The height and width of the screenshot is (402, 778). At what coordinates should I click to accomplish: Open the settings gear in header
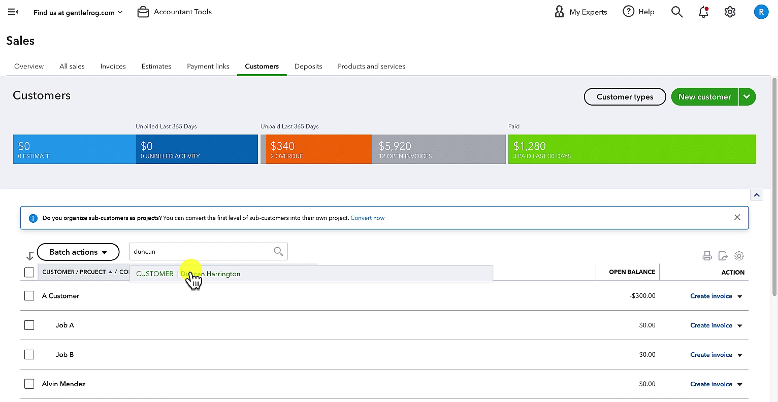(730, 12)
